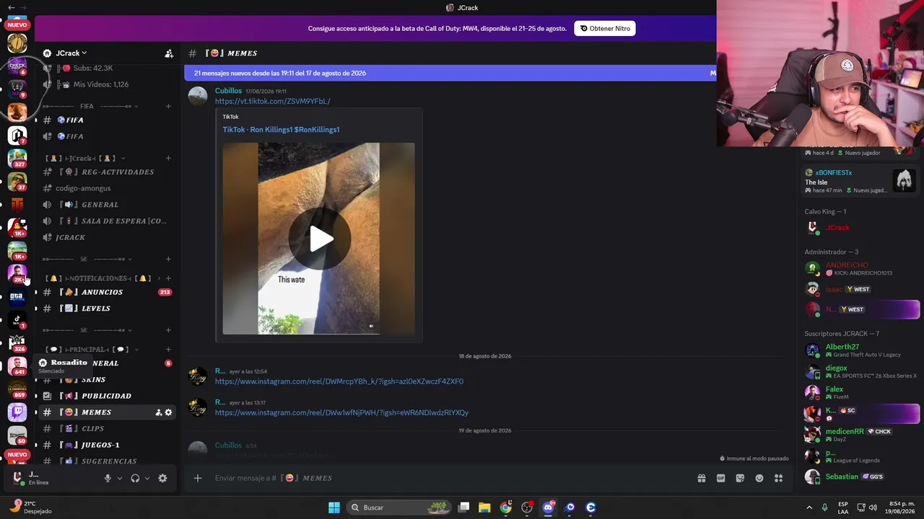Toggle headphone deafen in user panel
The image size is (924, 519).
pos(135,478)
